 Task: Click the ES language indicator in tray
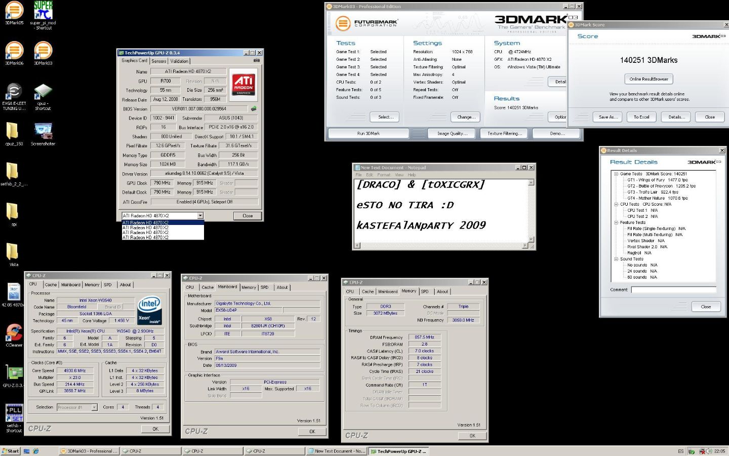(x=681, y=451)
